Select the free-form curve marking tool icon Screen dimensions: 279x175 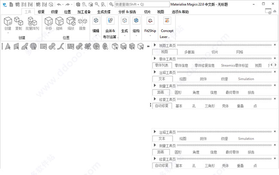point(61,46)
